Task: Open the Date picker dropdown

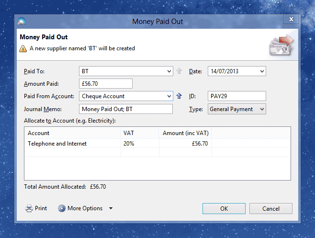Action: click(262, 71)
